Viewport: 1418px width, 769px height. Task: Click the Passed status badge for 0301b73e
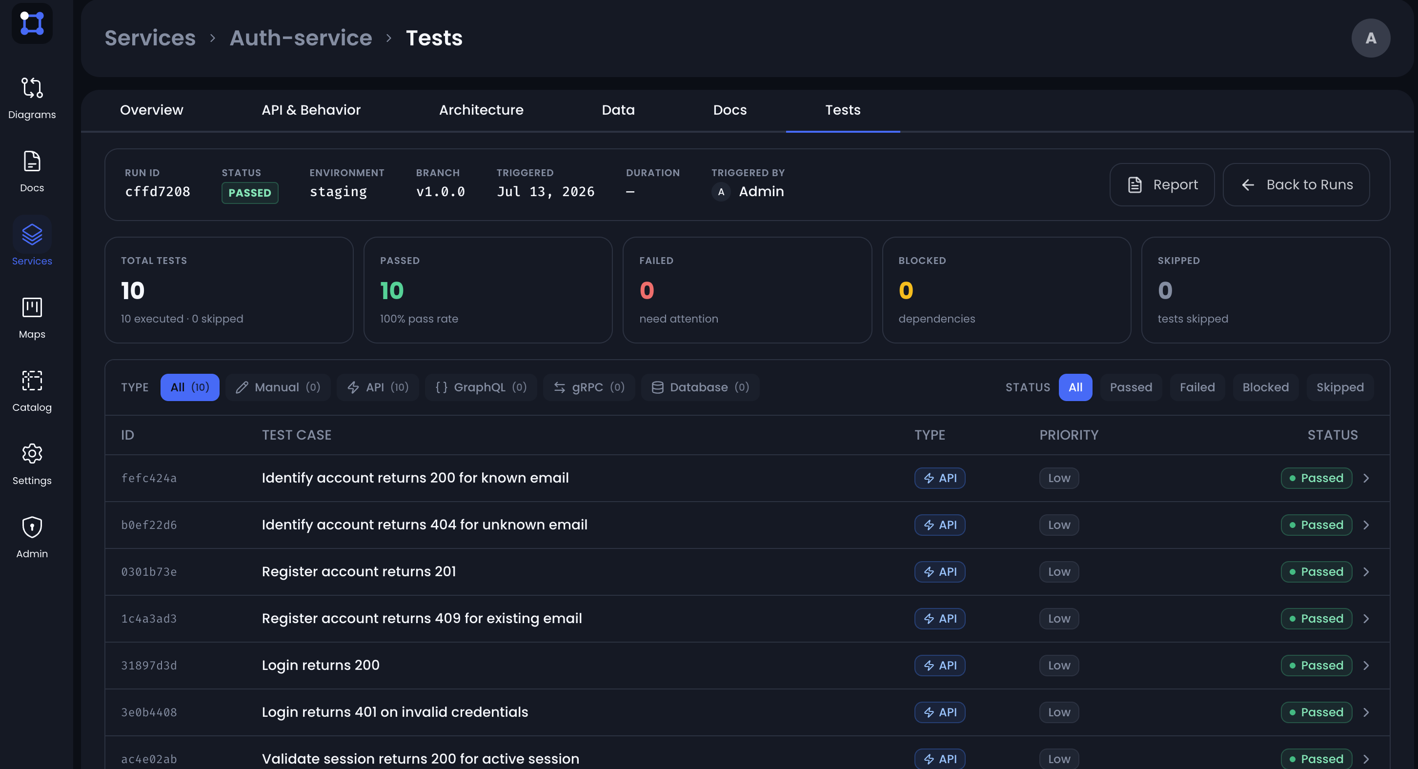coord(1316,572)
